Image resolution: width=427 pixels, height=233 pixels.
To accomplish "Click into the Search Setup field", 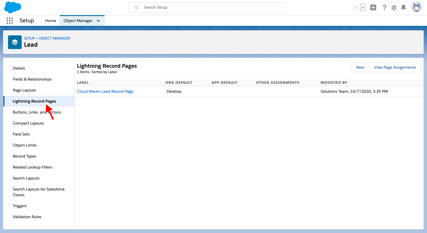I will point(208,7).
